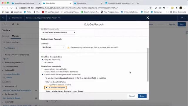Open the AccountName screen component

tap(12, 66)
